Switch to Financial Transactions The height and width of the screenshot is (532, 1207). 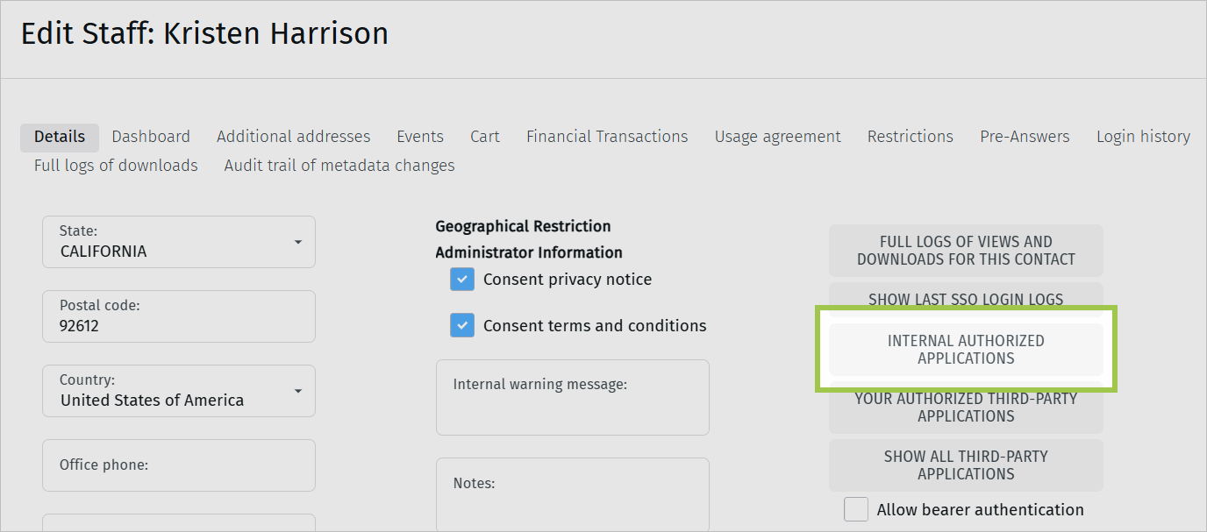point(606,136)
